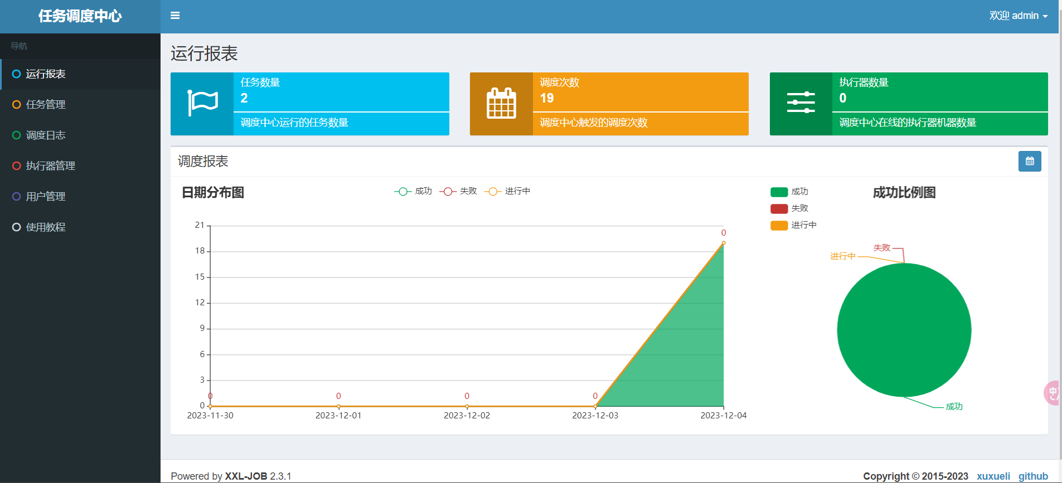Screen dimensions: 1062x483
Task: Open 用户管理 in the sidebar
Action: tap(80, 197)
